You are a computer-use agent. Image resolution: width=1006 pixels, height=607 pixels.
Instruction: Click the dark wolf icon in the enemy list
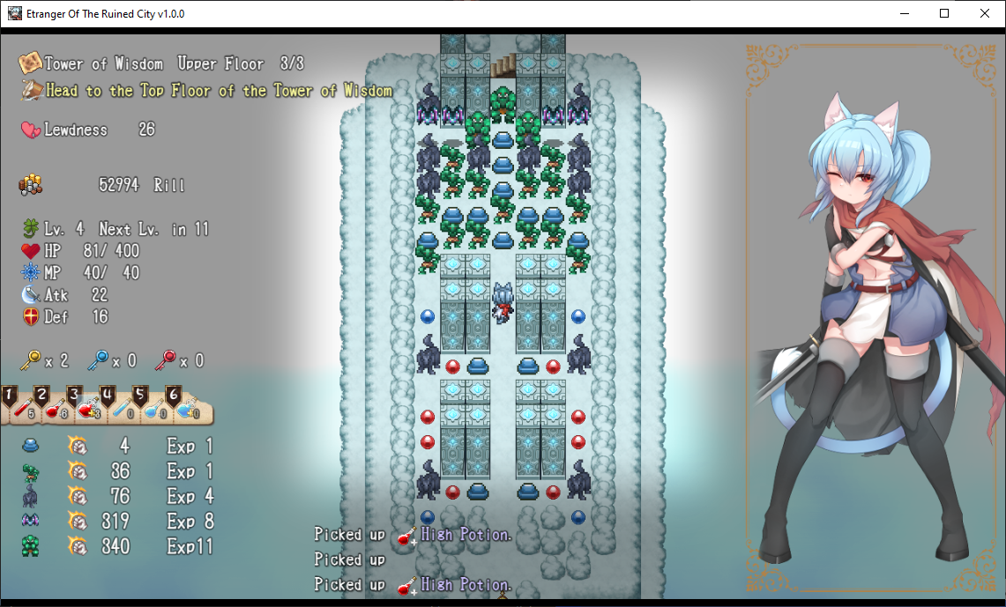(30, 496)
